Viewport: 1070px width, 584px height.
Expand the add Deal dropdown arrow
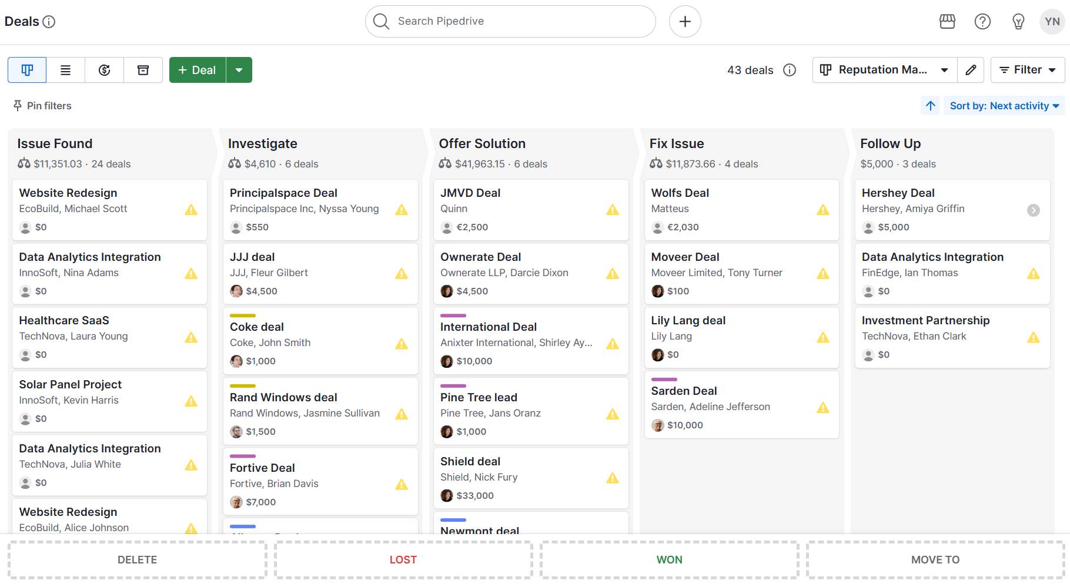(x=239, y=70)
